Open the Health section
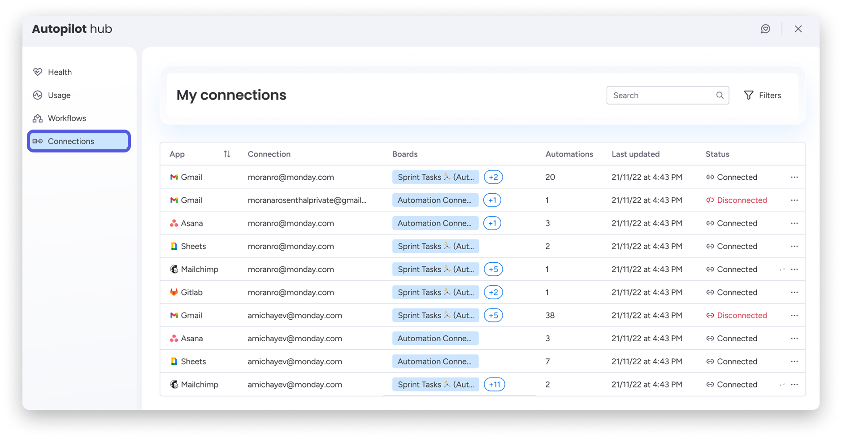Image resolution: width=842 pixels, height=439 pixels. pos(59,72)
